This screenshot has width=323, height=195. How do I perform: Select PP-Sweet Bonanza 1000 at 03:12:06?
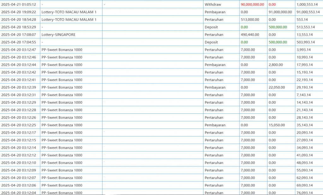(x=62, y=185)
